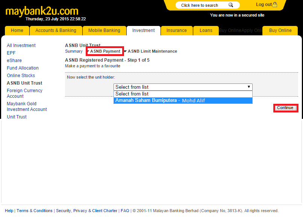The image size is (303, 220).
Task: Open the Accounts & Banking tab
Action: [x=56, y=30]
